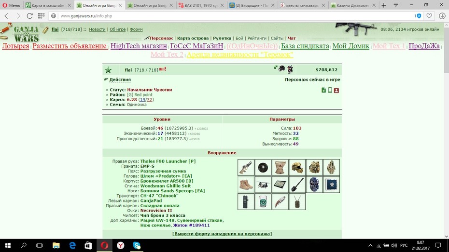Open the Рулетка menu item
This screenshot has width=449, height=252.
[222, 38]
